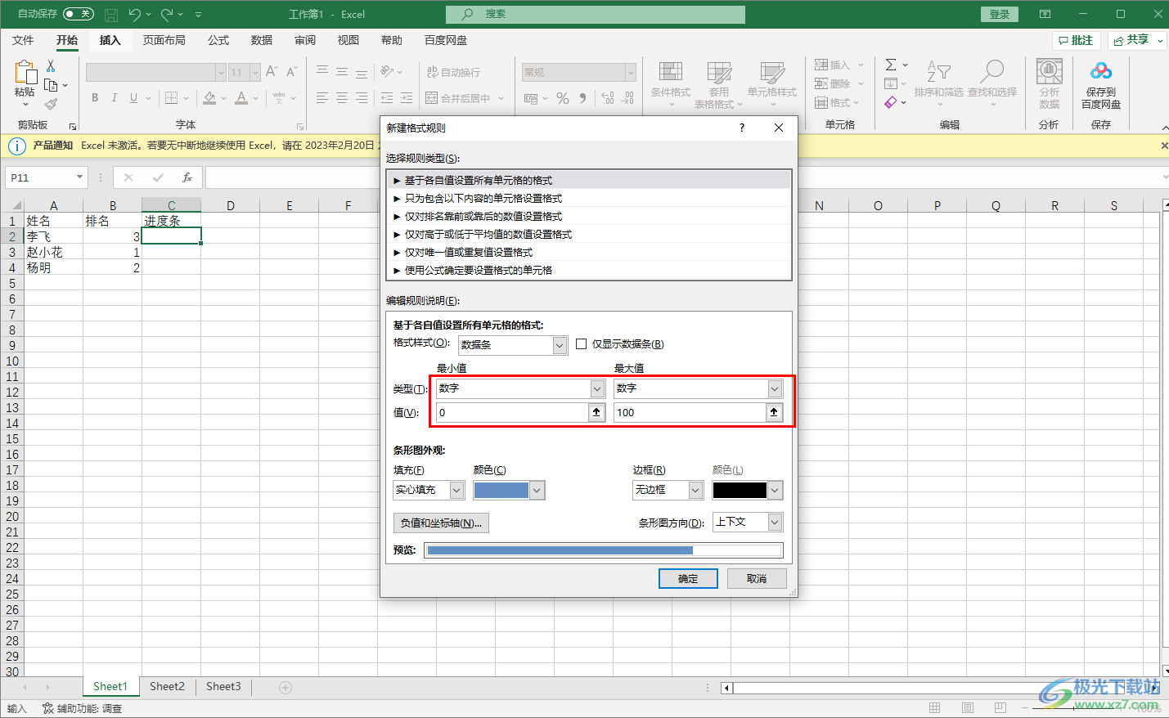
Task: Click the OK confirm button in dialog
Action: pos(688,578)
